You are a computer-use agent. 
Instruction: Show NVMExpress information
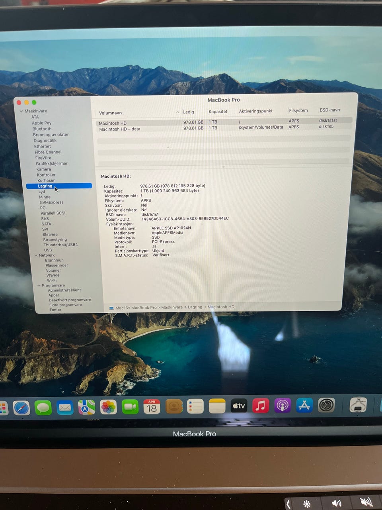(51, 202)
